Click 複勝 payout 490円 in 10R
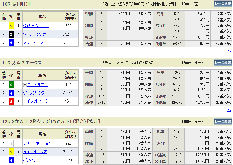This screenshot has width=233, height=165. 125,23
